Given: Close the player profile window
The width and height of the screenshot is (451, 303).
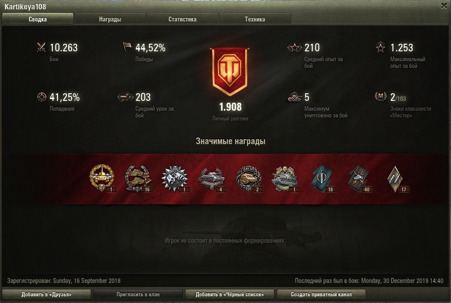Looking at the screenshot, I should (444, 5).
